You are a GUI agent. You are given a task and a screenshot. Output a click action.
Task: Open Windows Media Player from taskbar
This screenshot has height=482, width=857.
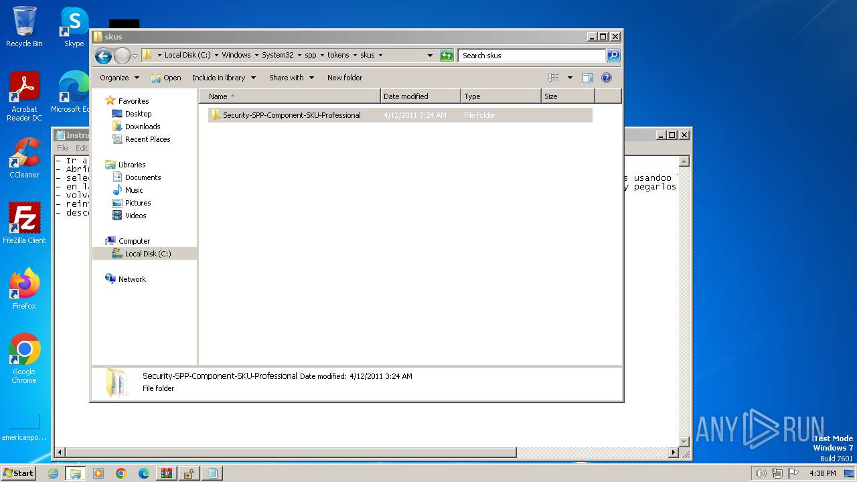click(98, 473)
